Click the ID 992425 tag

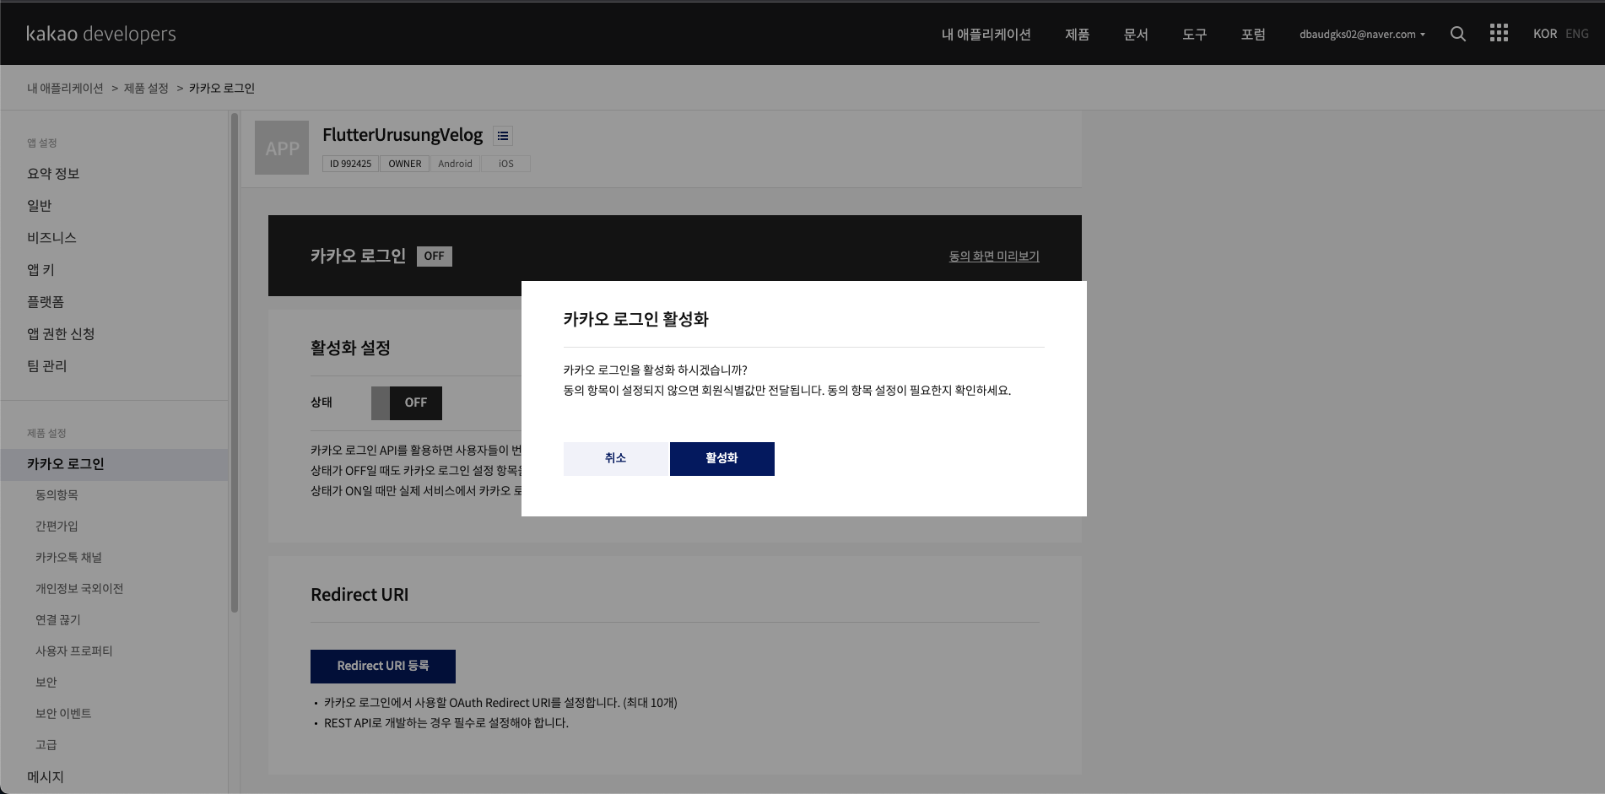350,164
